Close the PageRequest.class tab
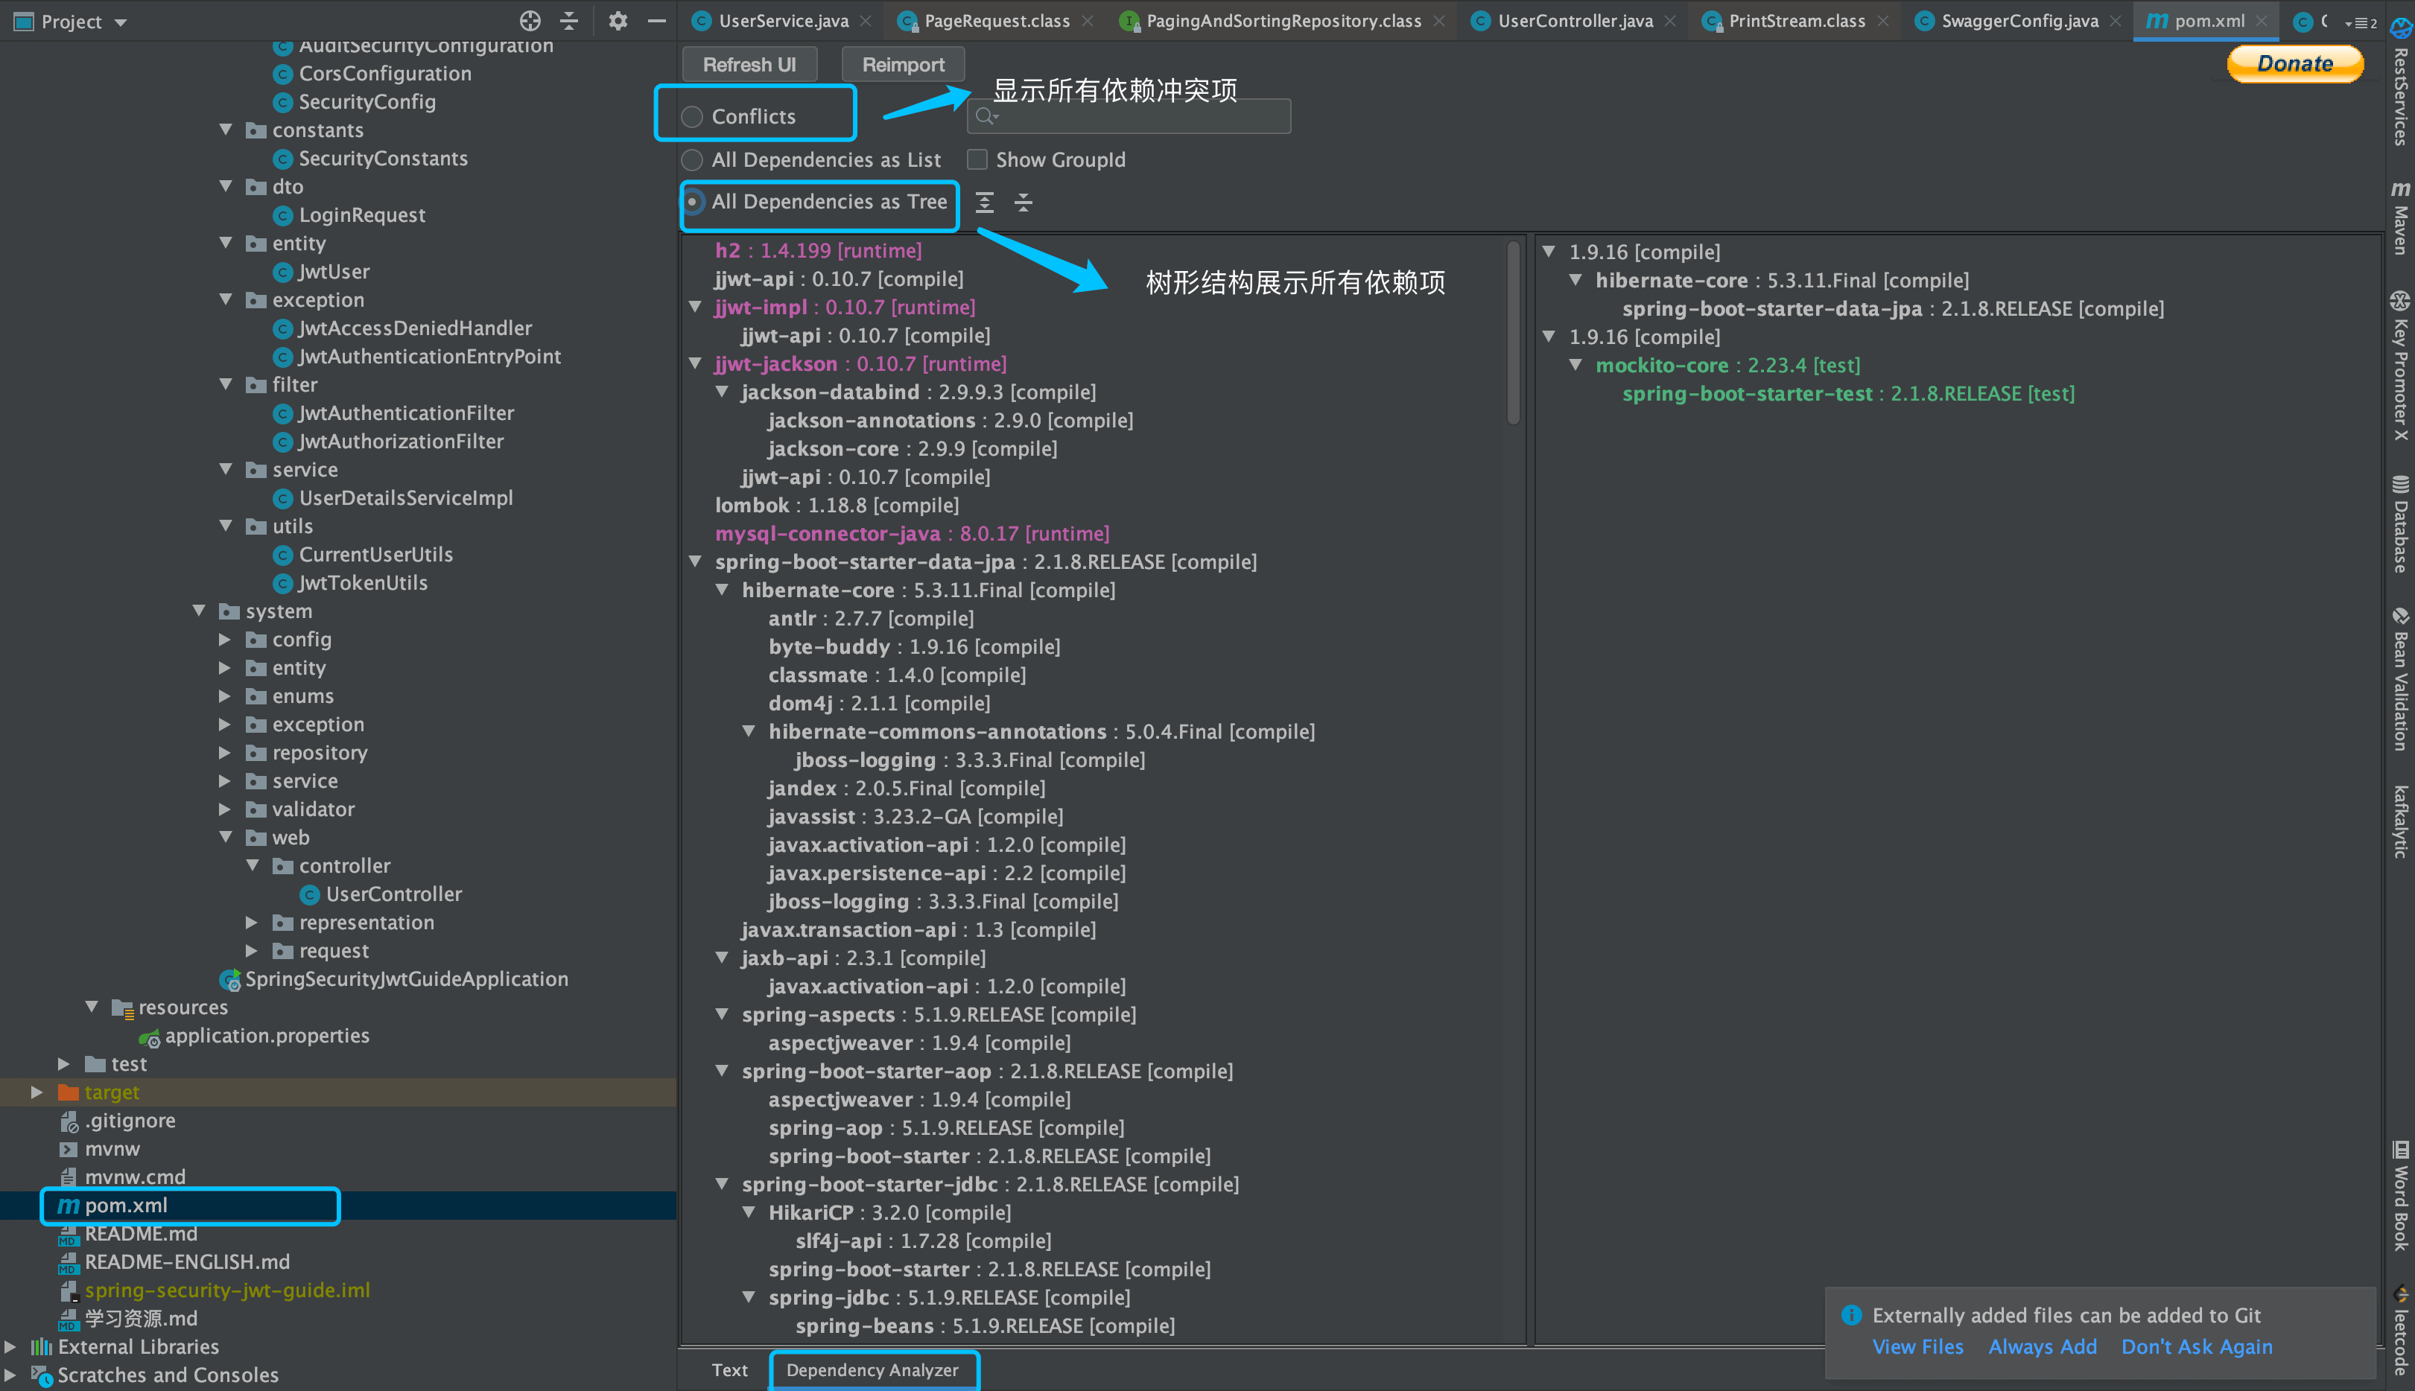The image size is (2415, 1391). pos(1088,21)
